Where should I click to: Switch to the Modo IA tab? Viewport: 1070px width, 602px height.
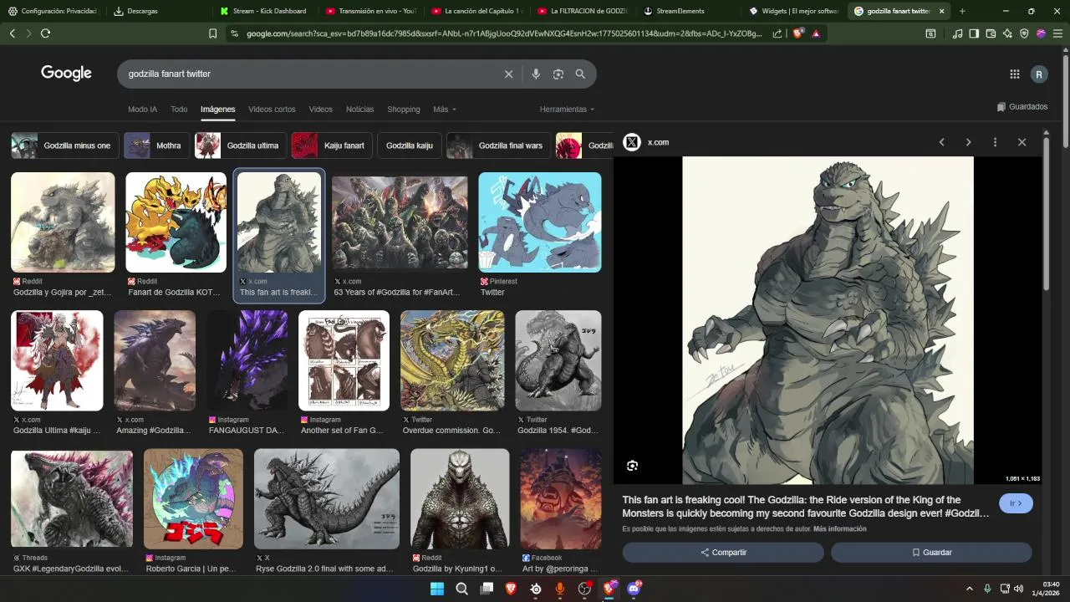(x=142, y=110)
